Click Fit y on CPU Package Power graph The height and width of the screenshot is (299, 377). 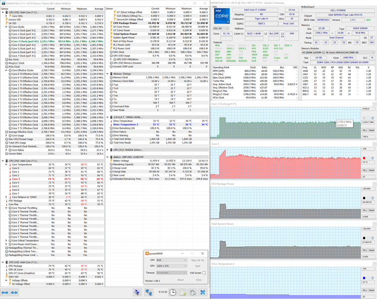365,210
